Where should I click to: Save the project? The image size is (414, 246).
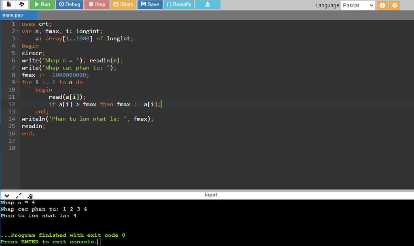(x=150, y=4)
